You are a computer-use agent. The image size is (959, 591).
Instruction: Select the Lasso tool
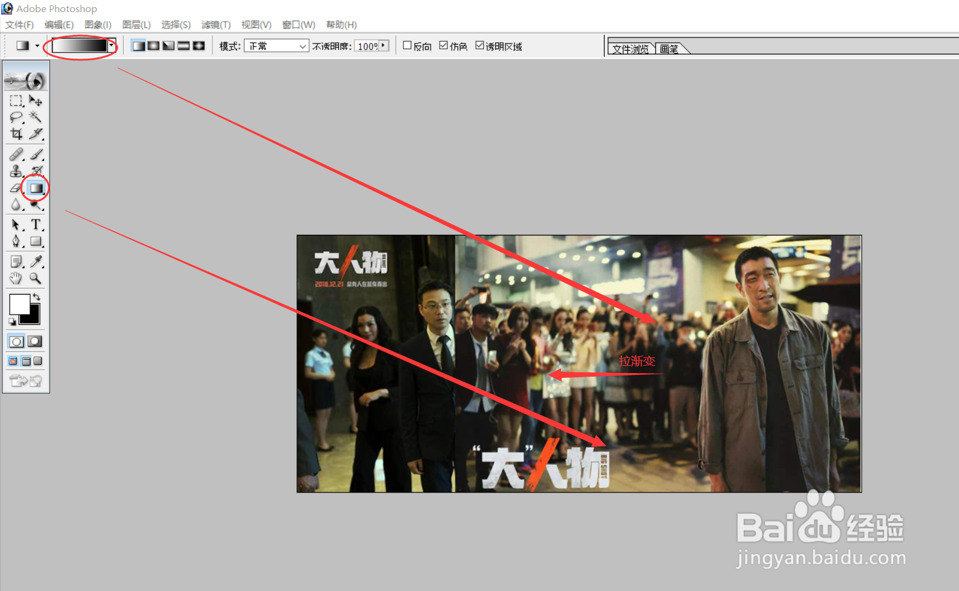(x=16, y=117)
